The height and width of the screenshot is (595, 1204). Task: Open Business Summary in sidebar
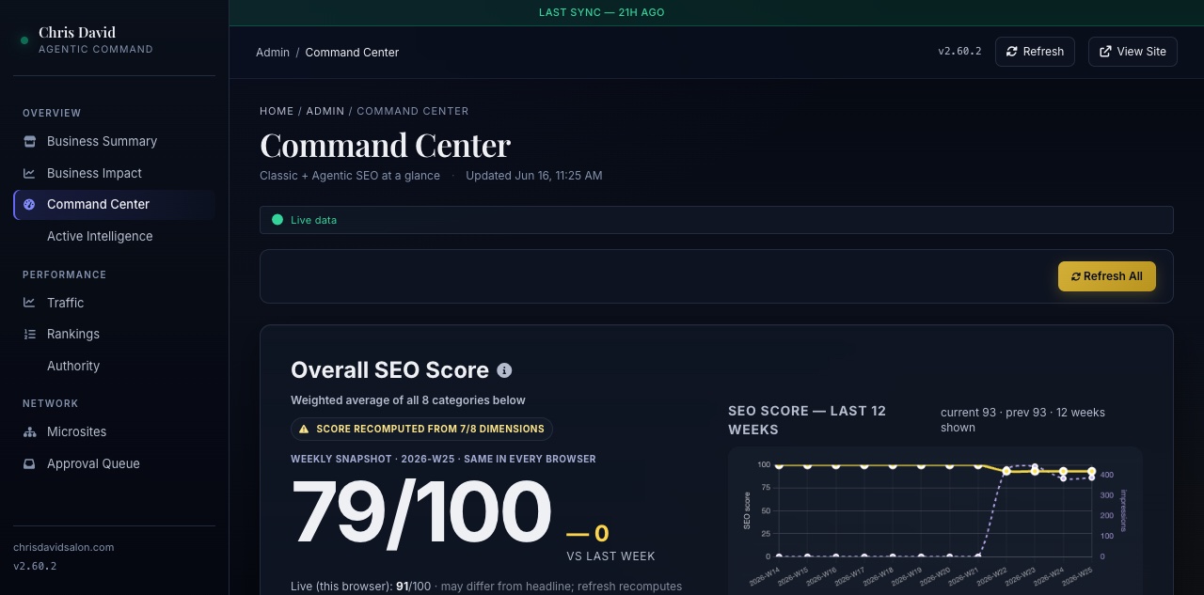click(x=114, y=141)
